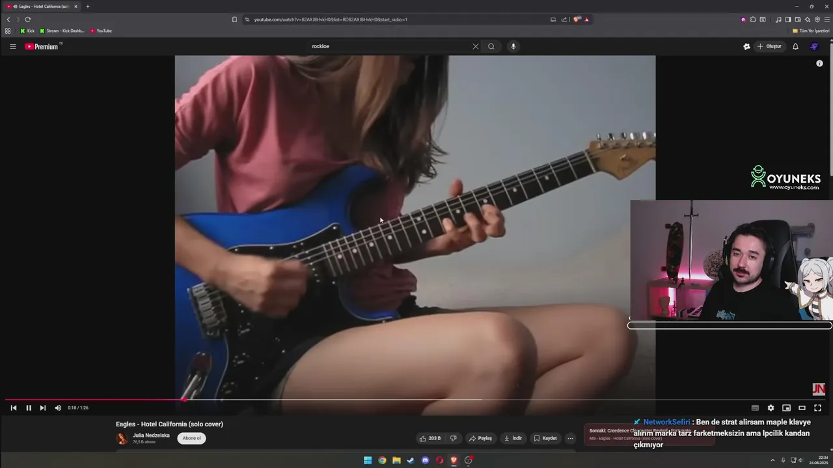Click the Paylaş share button
The height and width of the screenshot is (468, 833).
coord(481,438)
